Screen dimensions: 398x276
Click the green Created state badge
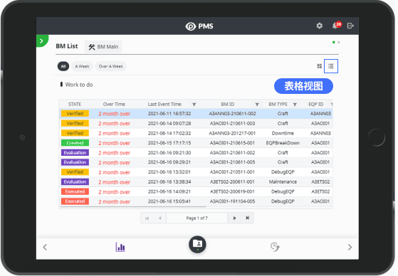pos(75,143)
